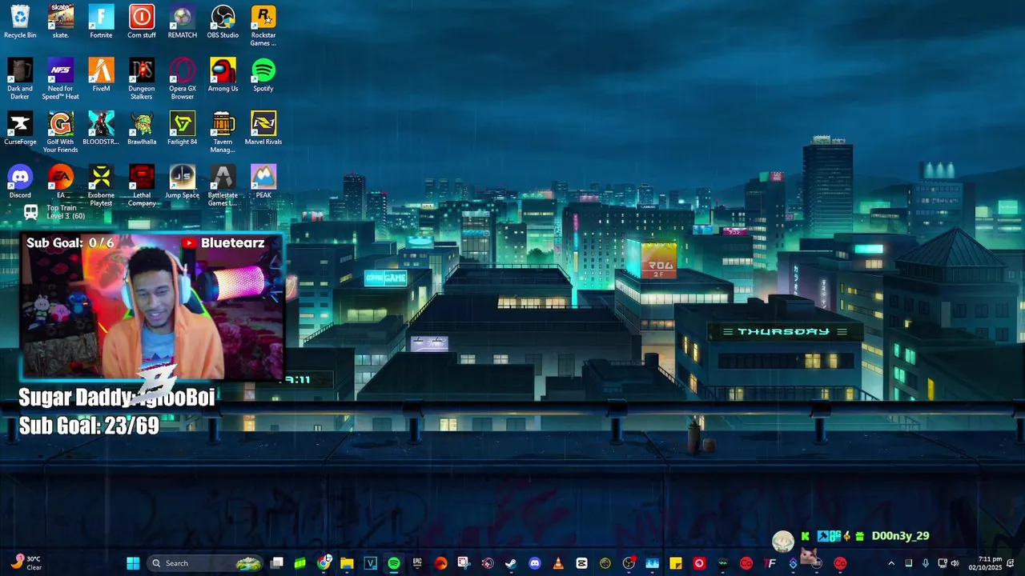
Task: Open the Discord desktop shortcut
Action: [x=20, y=182]
